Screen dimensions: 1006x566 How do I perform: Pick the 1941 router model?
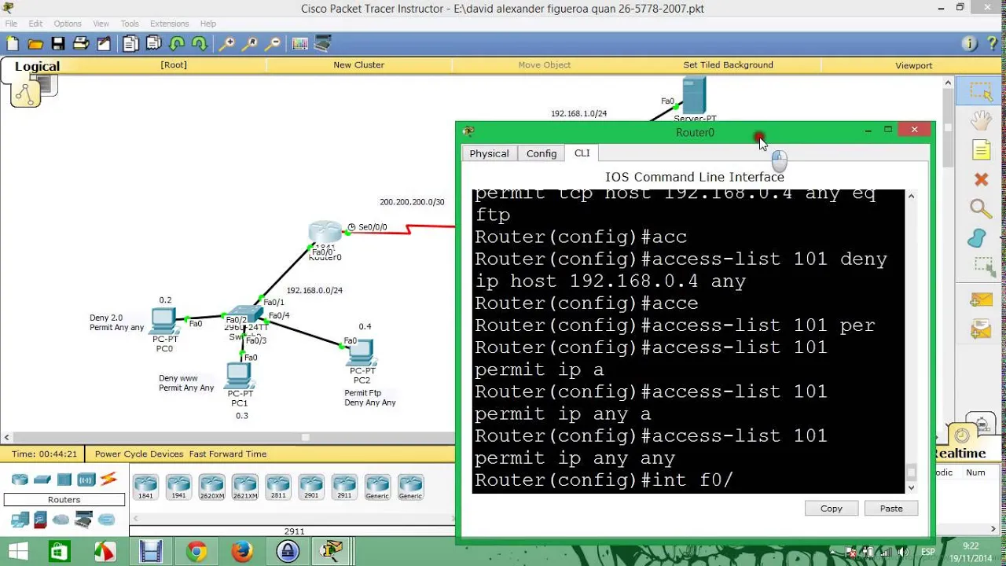[178, 487]
